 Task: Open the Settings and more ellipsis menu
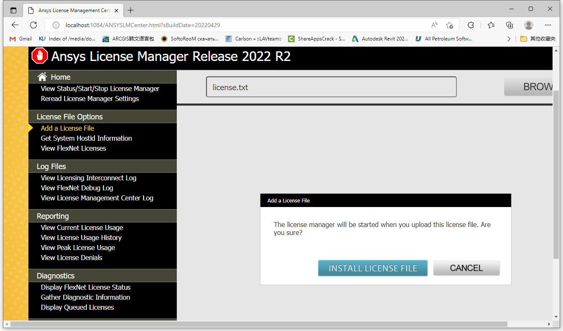tap(548, 25)
